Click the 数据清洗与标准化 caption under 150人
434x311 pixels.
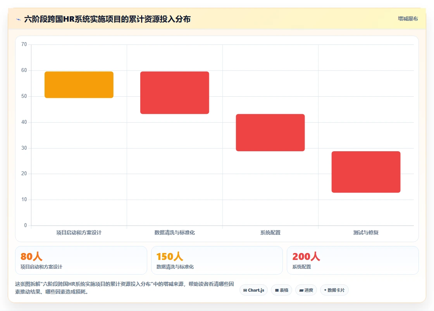click(175, 267)
